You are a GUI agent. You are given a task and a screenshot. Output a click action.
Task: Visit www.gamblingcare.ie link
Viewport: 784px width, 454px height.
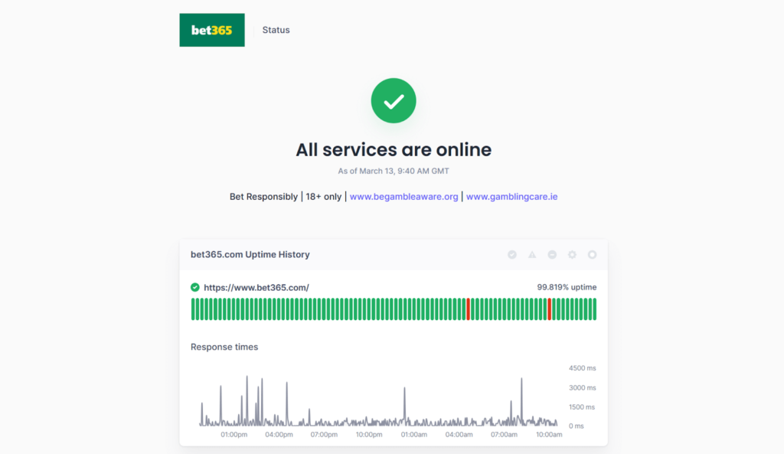pyautogui.click(x=511, y=197)
